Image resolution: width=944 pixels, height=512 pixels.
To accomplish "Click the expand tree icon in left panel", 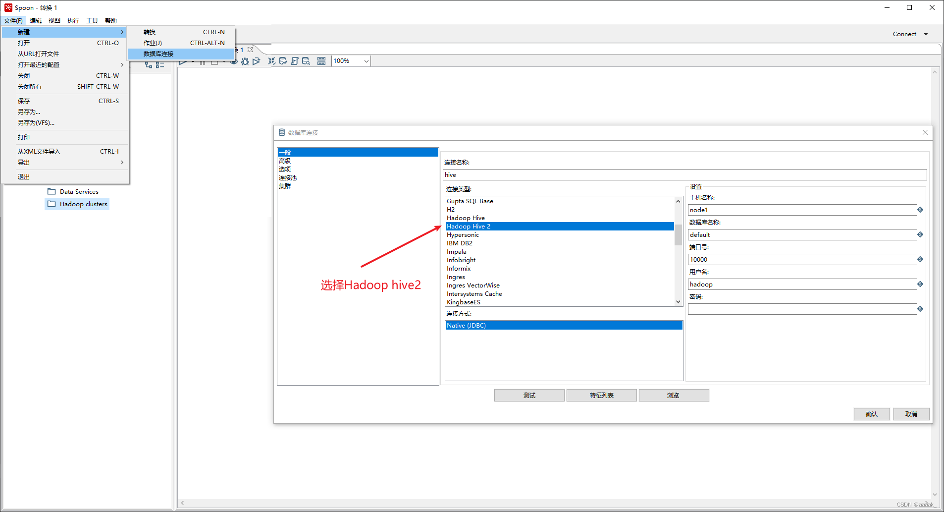I will [x=149, y=65].
